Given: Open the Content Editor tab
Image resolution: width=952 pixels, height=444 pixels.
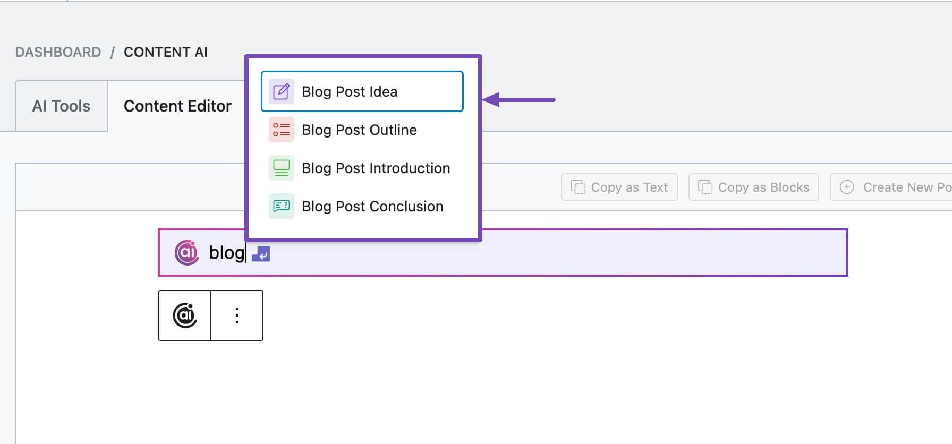Looking at the screenshot, I should tap(177, 106).
